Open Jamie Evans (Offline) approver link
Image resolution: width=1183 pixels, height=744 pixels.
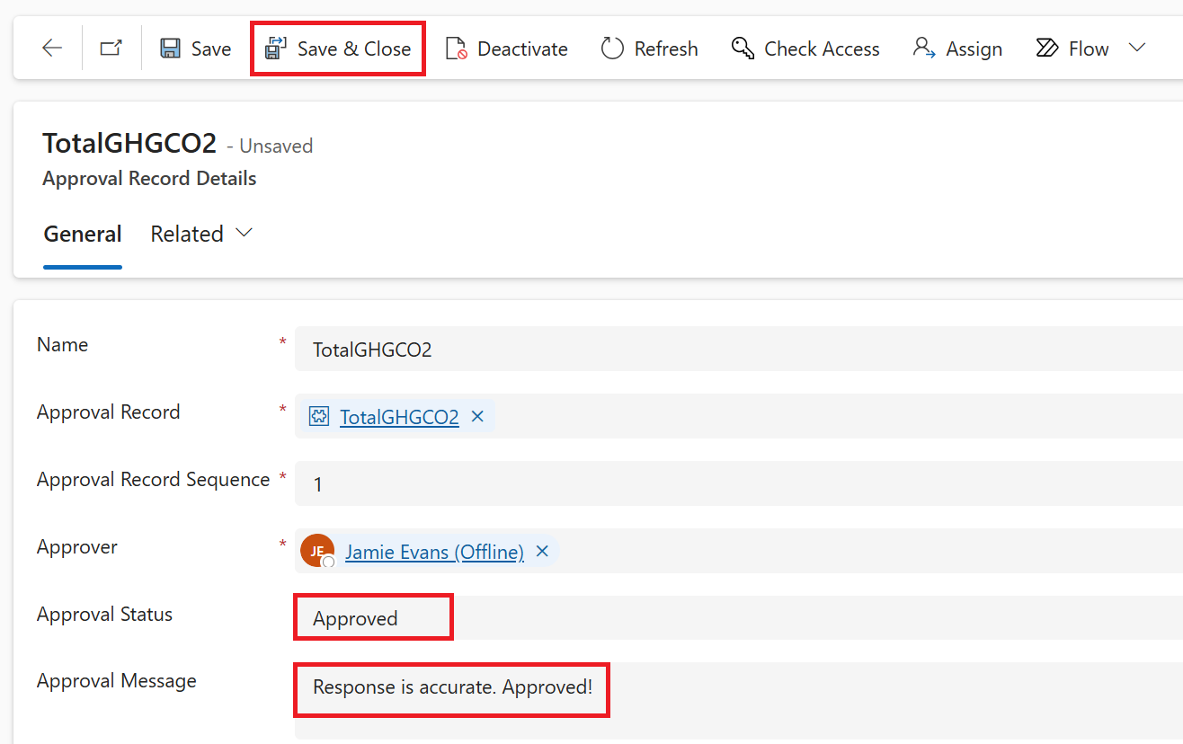pos(434,552)
